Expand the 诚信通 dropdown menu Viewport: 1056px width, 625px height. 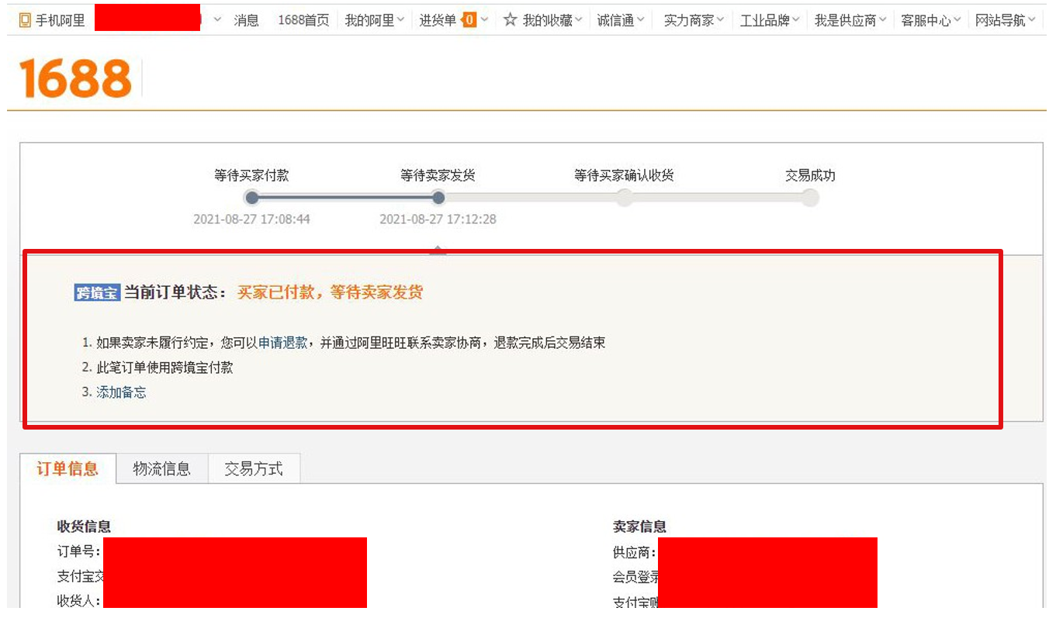point(621,21)
